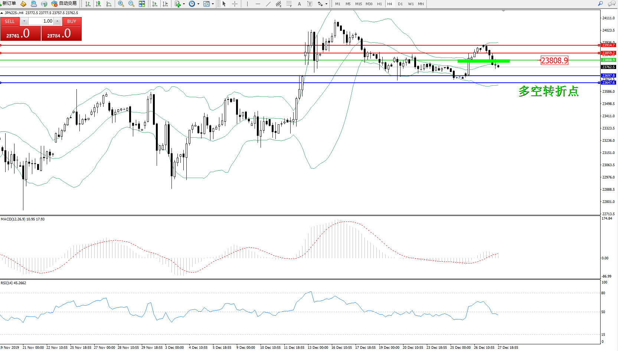Select the Crosshair cursor tool
Viewport: 618px width, 351px height.
pyautogui.click(x=235, y=4)
